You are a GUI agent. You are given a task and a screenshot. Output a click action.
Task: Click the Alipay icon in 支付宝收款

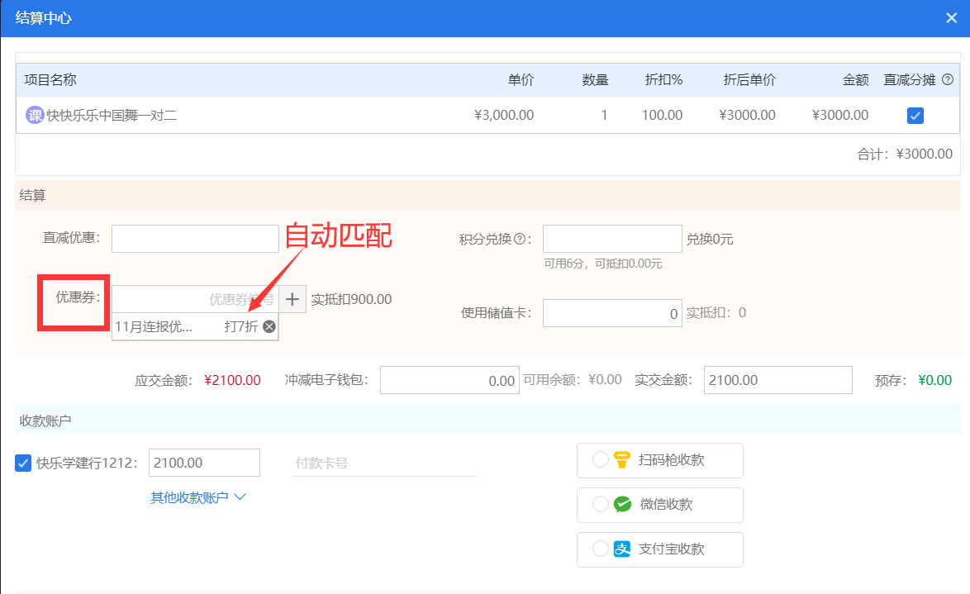coord(621,549)
